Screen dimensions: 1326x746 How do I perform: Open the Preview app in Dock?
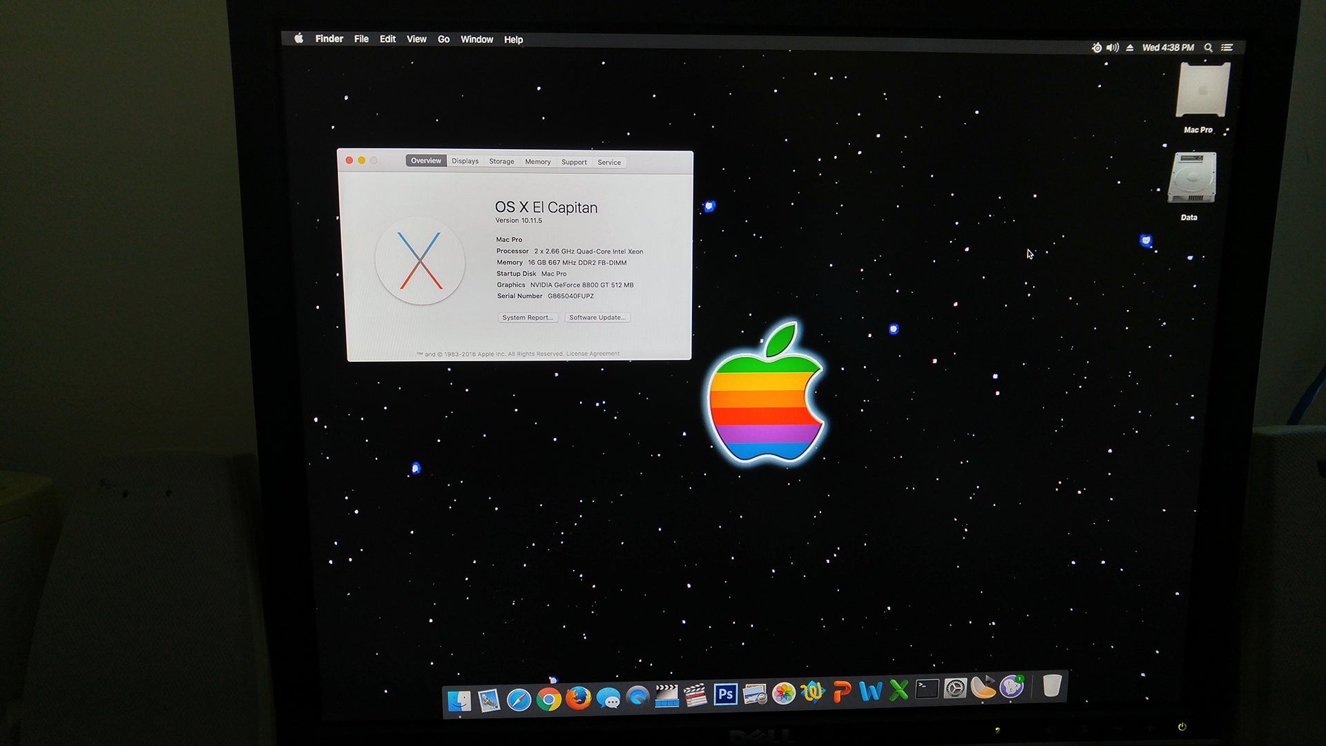755,694
